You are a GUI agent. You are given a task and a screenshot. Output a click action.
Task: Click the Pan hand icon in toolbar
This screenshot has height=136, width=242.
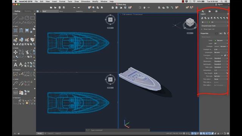coord(144,8)
